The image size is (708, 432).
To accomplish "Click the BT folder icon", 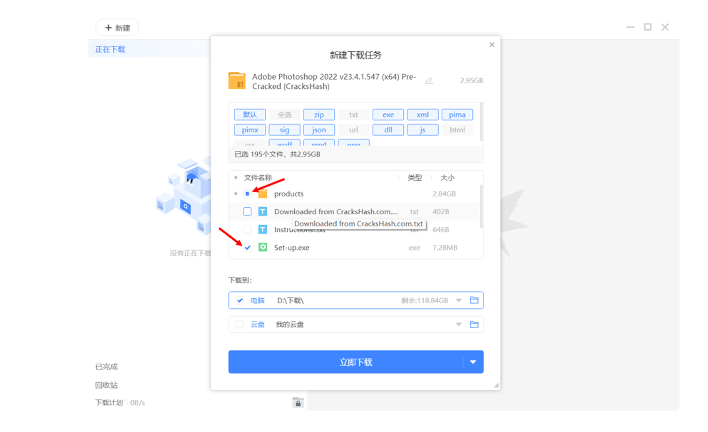I will [237, 80].
